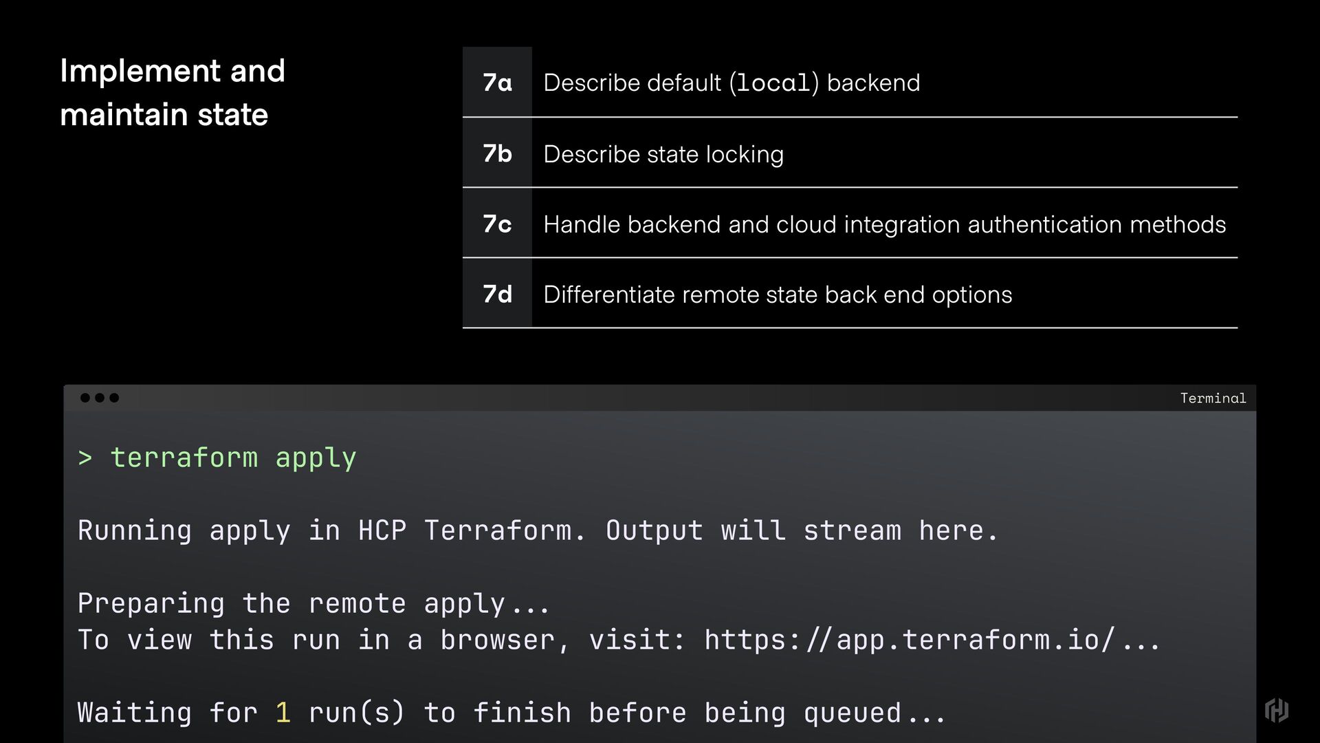Click the terminal prompt '>' symbol
Screen dimensions: 1320x743
85,458
